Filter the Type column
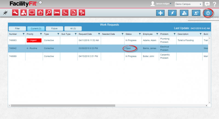 [x=58, y=34]
